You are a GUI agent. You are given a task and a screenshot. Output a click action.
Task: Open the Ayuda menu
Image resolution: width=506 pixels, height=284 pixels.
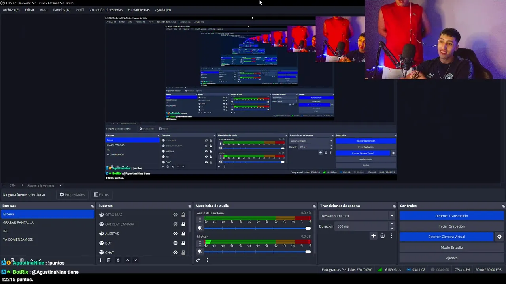[163, 10]
